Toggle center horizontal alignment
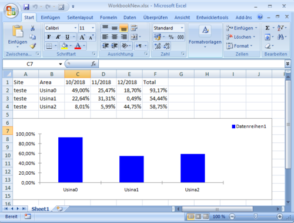 (x=115, y=37)
